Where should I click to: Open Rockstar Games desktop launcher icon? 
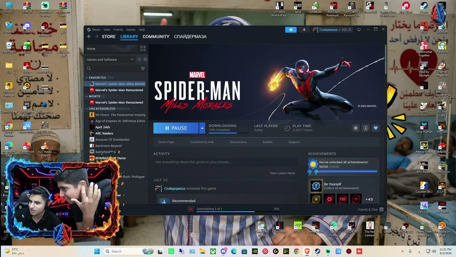[x=9, y=89]
